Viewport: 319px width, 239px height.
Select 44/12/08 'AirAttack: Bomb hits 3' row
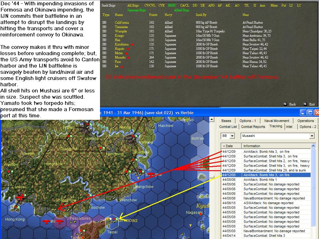coord(266,175)
